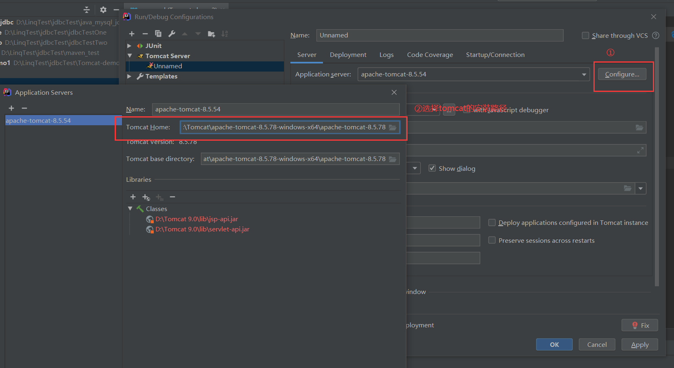Browse for Tomcat Home folder
Viewport: 674px width, 368px height.
tap(393, 127)
